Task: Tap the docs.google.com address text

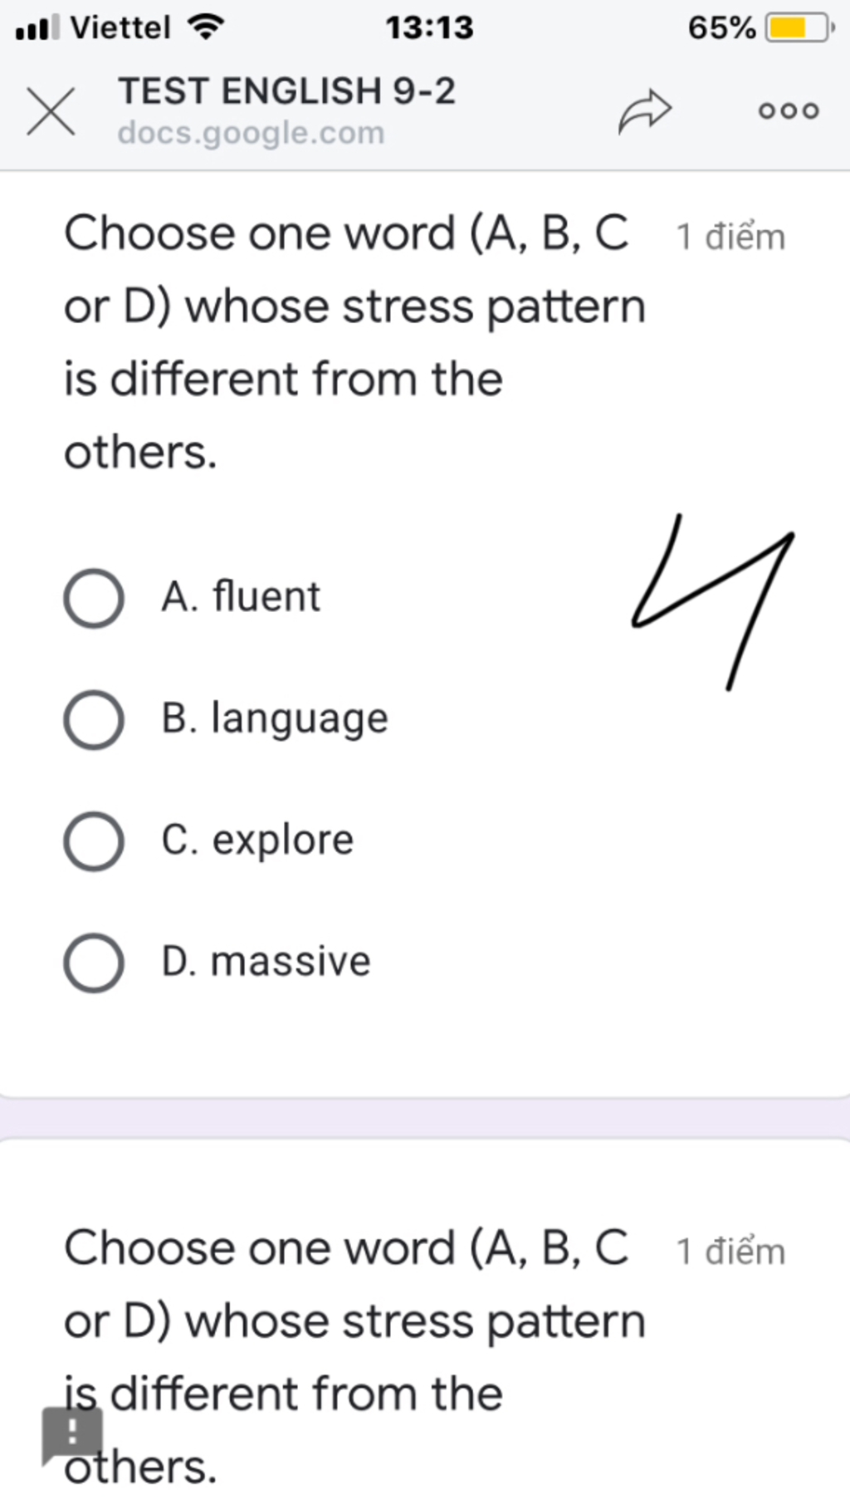Action: click(x=252, y=133)
